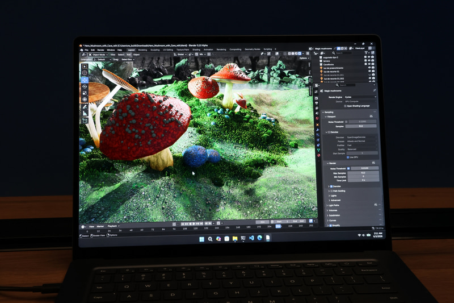Viewport: 454px width, 303px height.
Task: Select the Cursor tool
Action: click(x=85, y=73)
